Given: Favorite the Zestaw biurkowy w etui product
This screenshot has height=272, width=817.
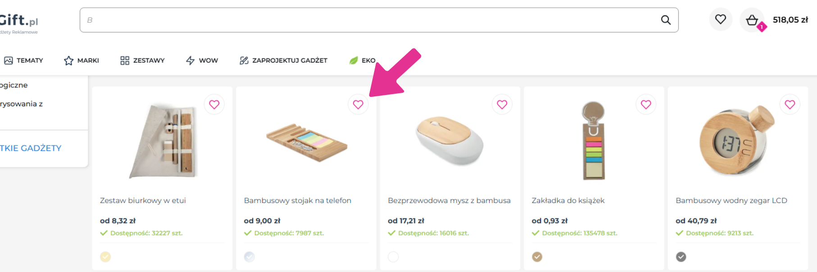Looking at the screenshot, I should click(x=214, y=104).
